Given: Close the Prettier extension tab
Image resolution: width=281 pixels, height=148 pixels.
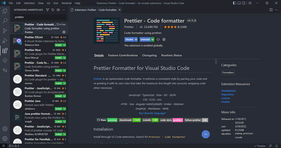Looking at the screenshot, I should pos(119,10).
